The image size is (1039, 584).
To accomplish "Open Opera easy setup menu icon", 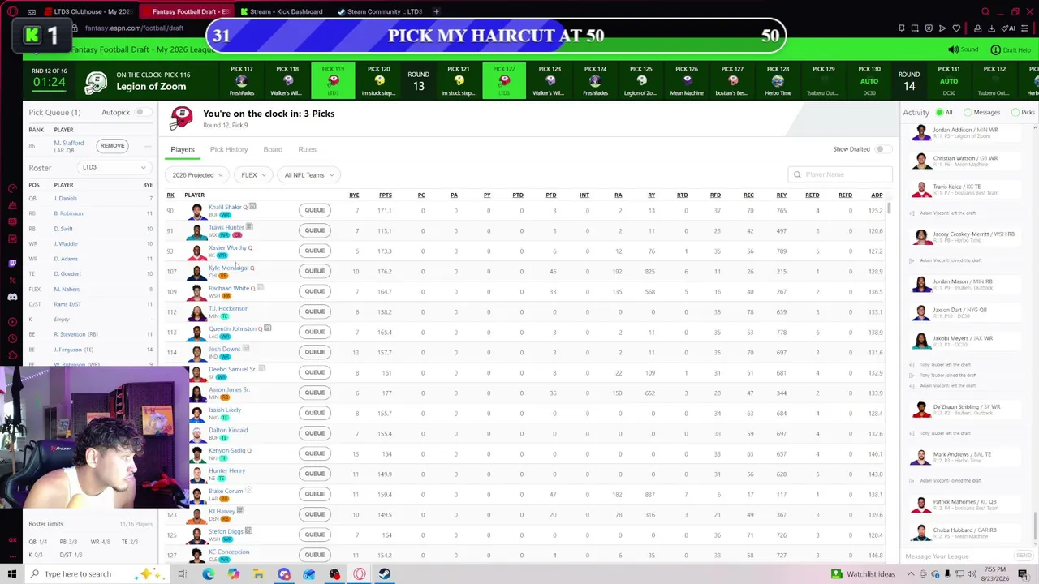I will pyautogui.click(x=1024, y=28).
